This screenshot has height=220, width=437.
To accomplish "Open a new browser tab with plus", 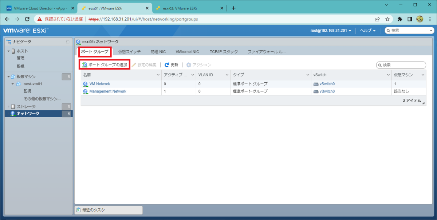I will point(233,8).
